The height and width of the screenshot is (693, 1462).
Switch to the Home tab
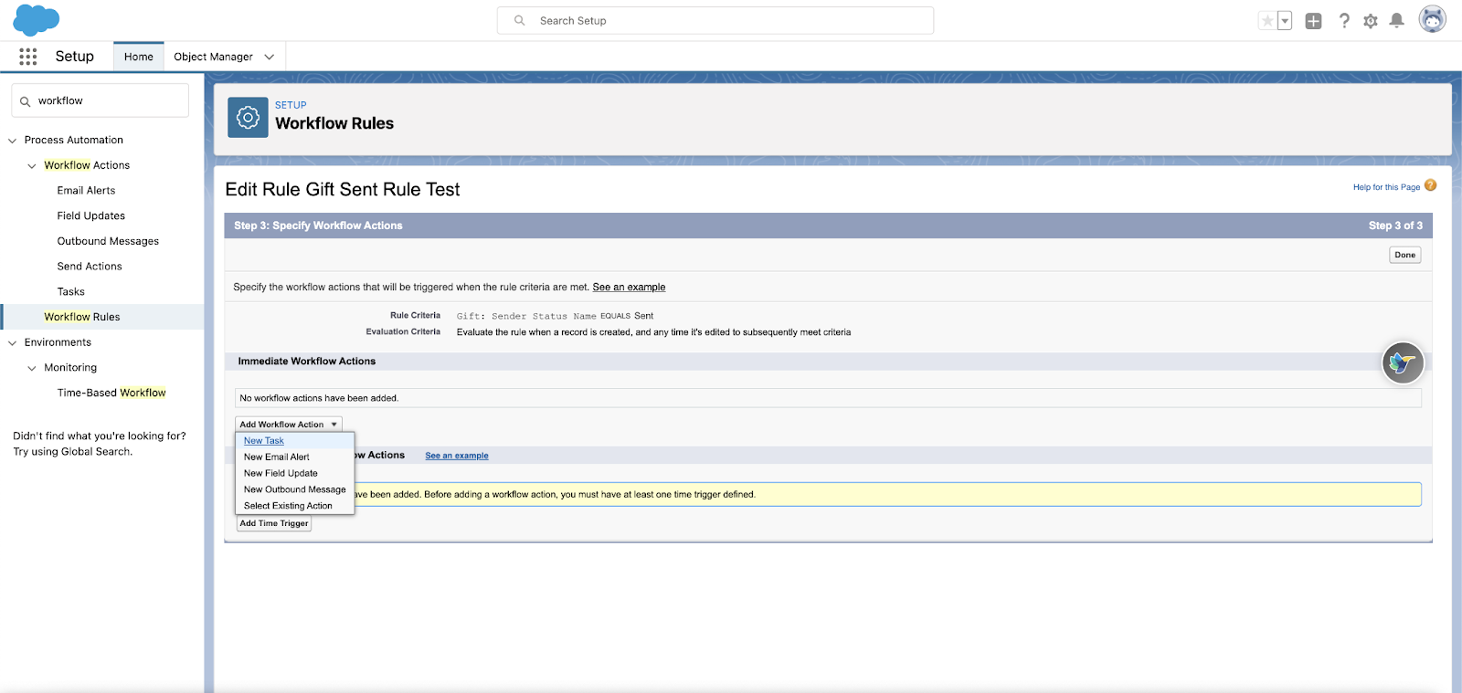coord(139,57)
